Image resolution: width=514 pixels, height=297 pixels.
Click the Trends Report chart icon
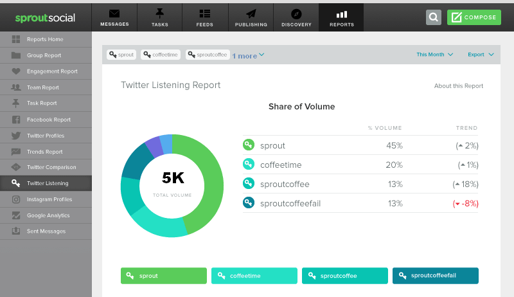[x=15, y=152]
